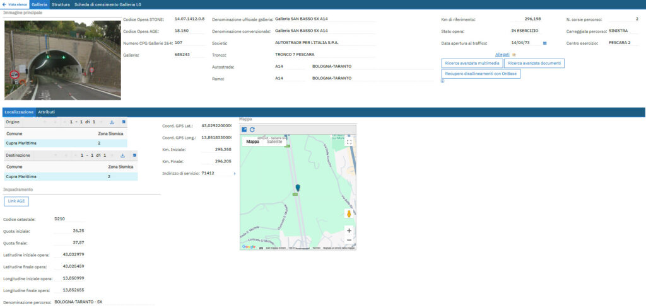Click the Centro esercizio value PESCARA 2

tap(620, 42)
